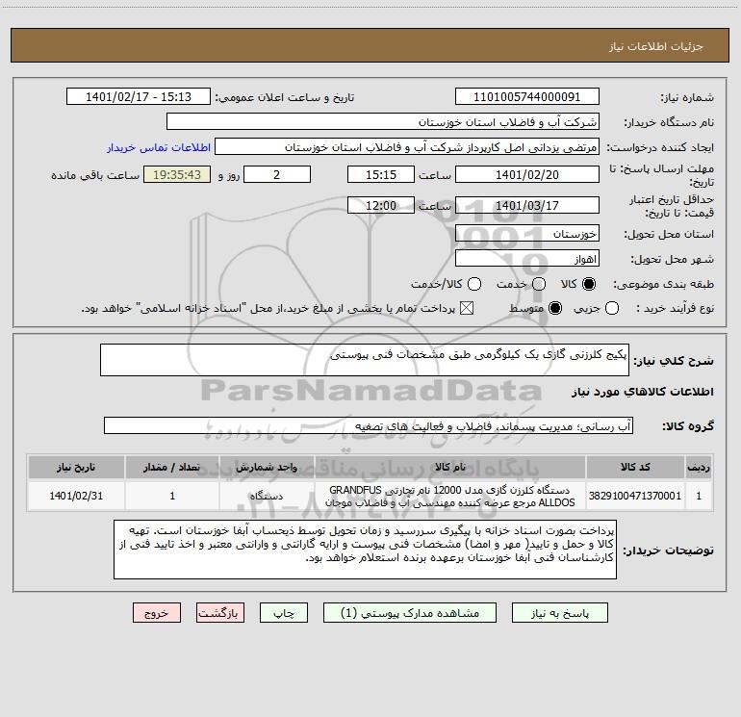Viewport: 741px width, 717px height.
Task: Click the remaining time countdown 19:35:43
Action: 177,174
